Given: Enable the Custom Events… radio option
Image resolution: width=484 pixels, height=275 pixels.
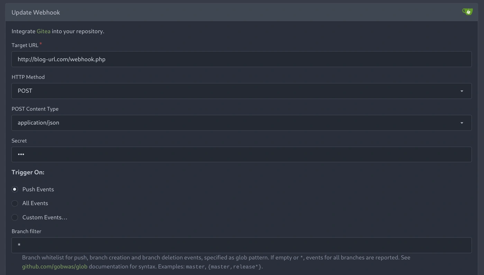Looking at the screenshot, I should (15, 218).
